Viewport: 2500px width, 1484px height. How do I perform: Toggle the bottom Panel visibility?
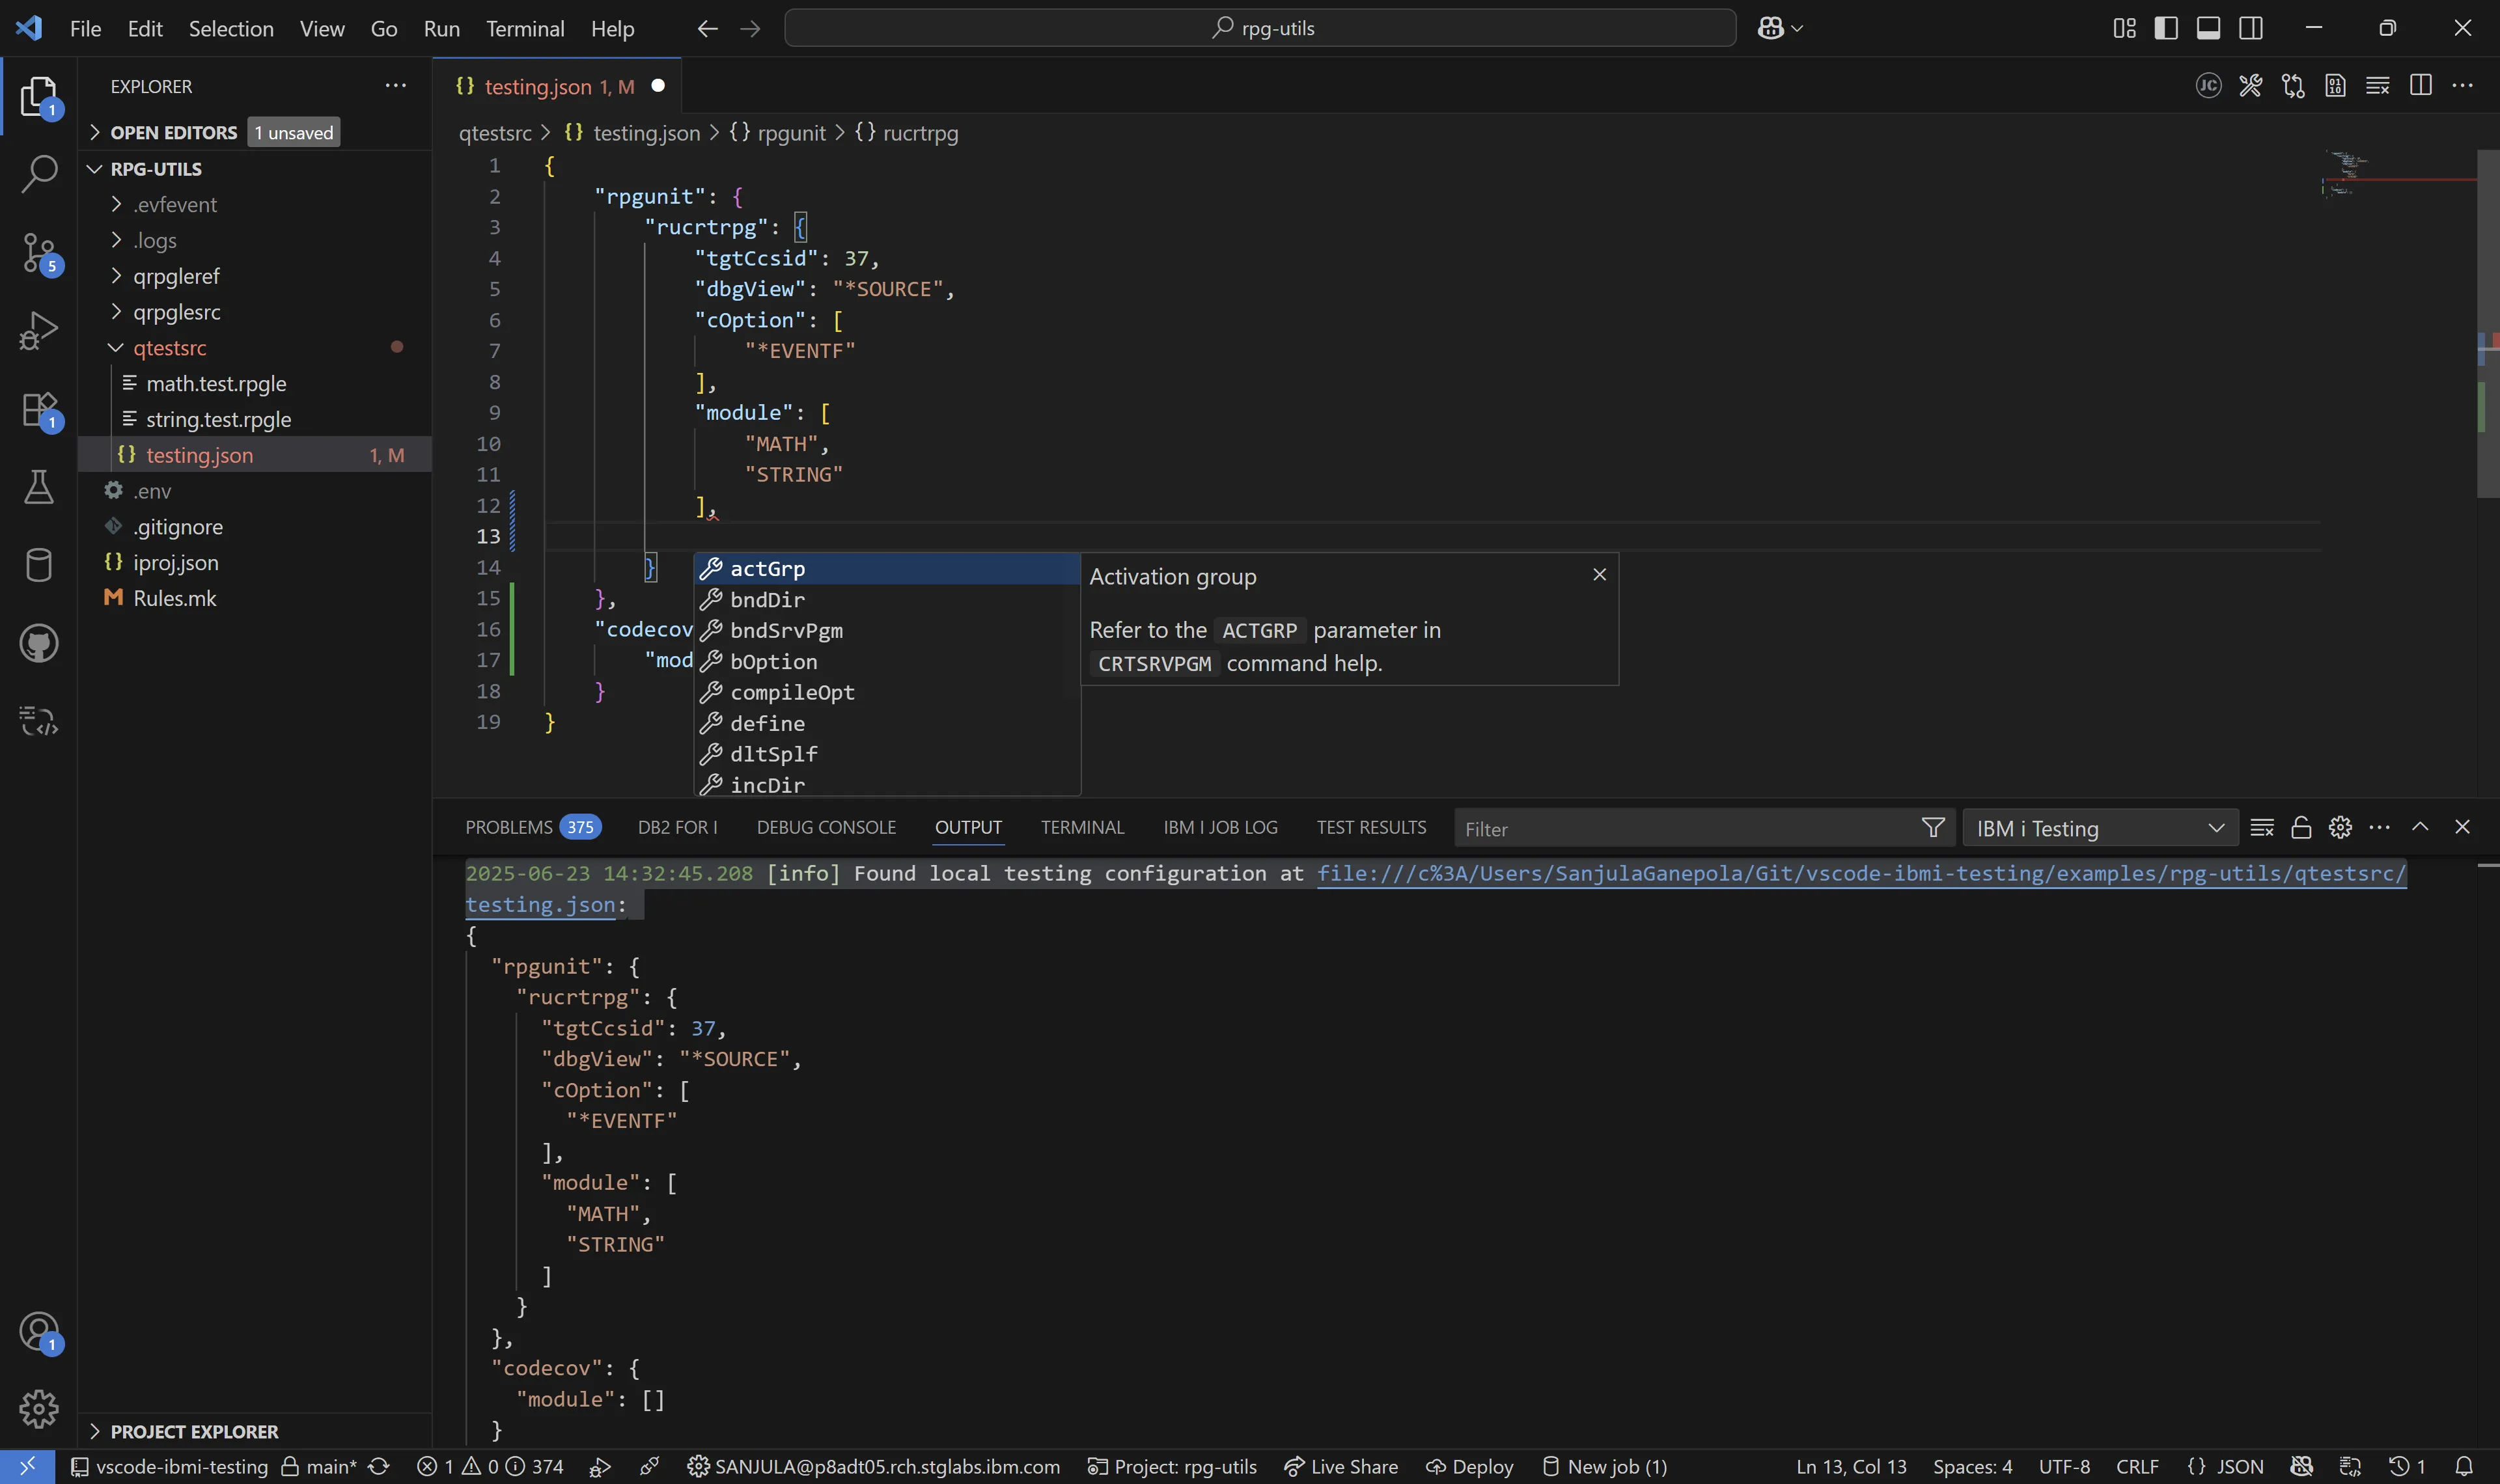tap(2208, 28)
